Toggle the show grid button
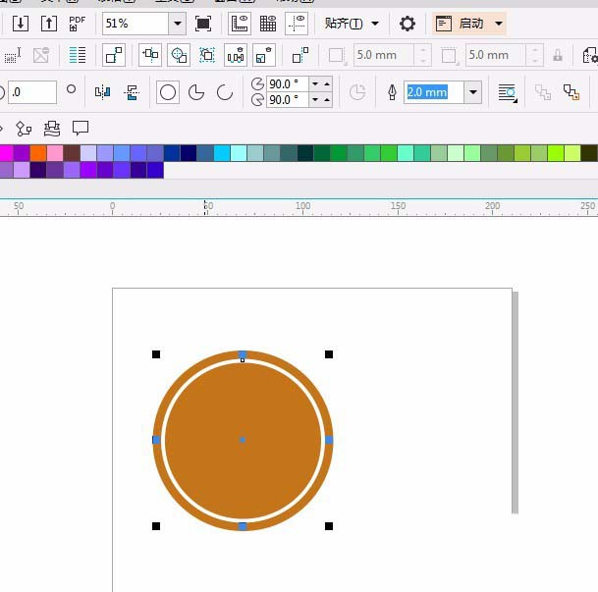Image resolution: width=598 pixels, height=592 pixels. [268, 24]
